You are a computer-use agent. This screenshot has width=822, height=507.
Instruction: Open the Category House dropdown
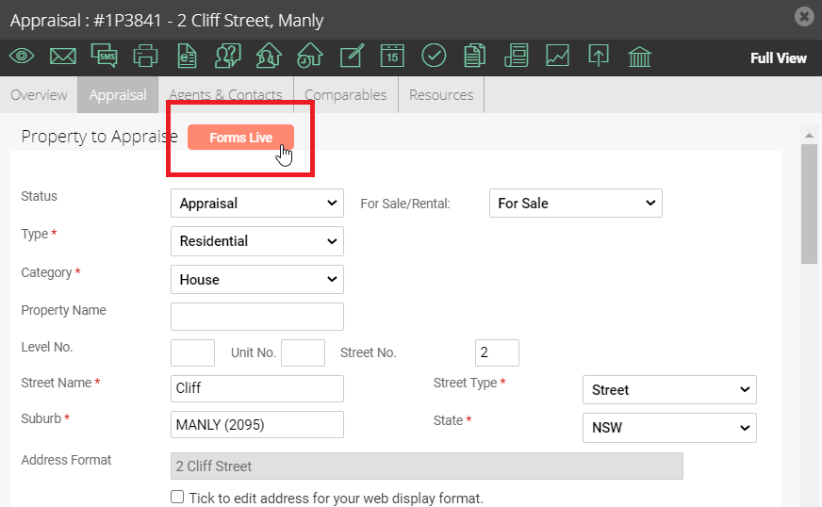pyautogui.click(x=256, y=280)
